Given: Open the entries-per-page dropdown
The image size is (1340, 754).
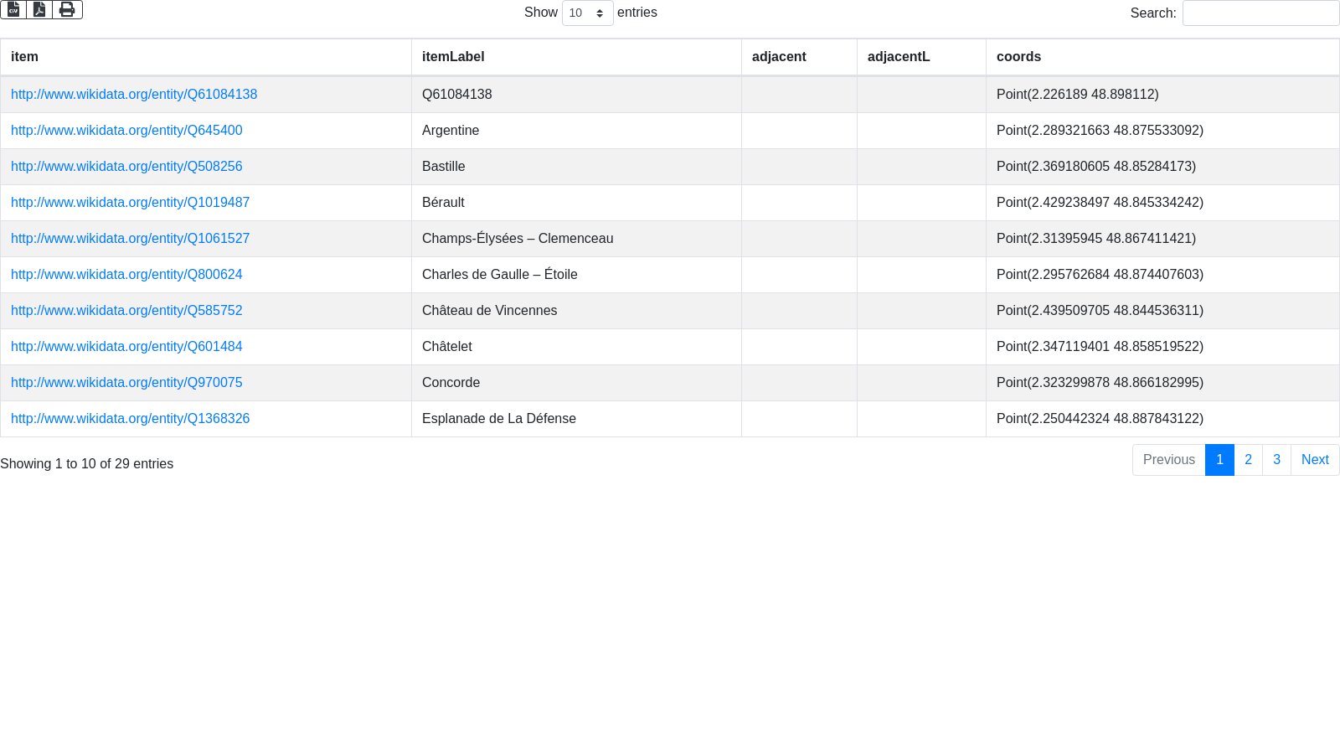Looking at the screenshot, I should (587, 13).
